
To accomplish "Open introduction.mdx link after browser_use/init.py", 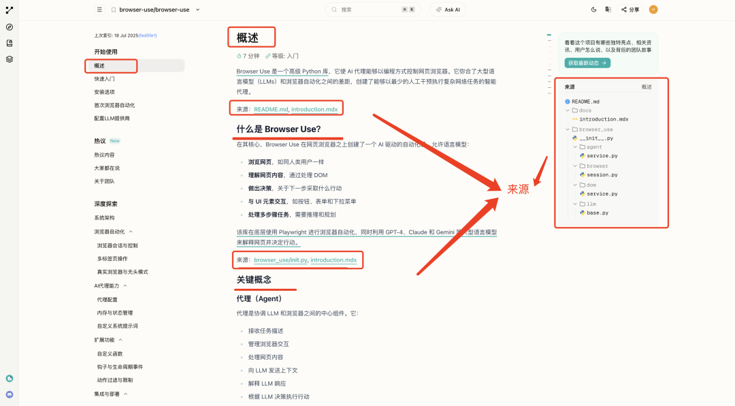I will pyautogui.click(x=333, y=260).
